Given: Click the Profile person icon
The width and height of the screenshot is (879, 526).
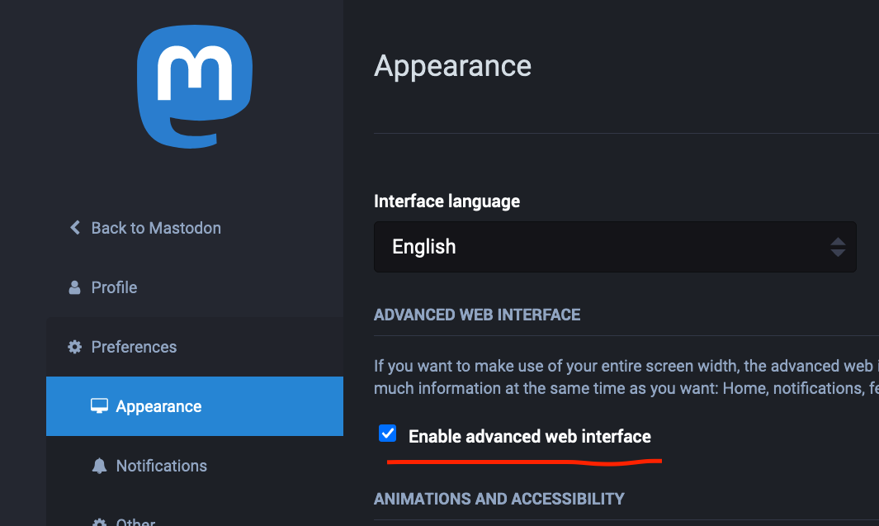Looking at the screenshot, I should pos(75,287).
